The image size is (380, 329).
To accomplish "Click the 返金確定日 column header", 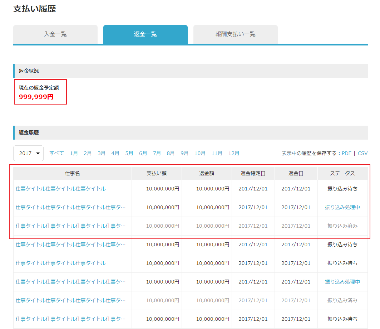I will tap(253, 173).
